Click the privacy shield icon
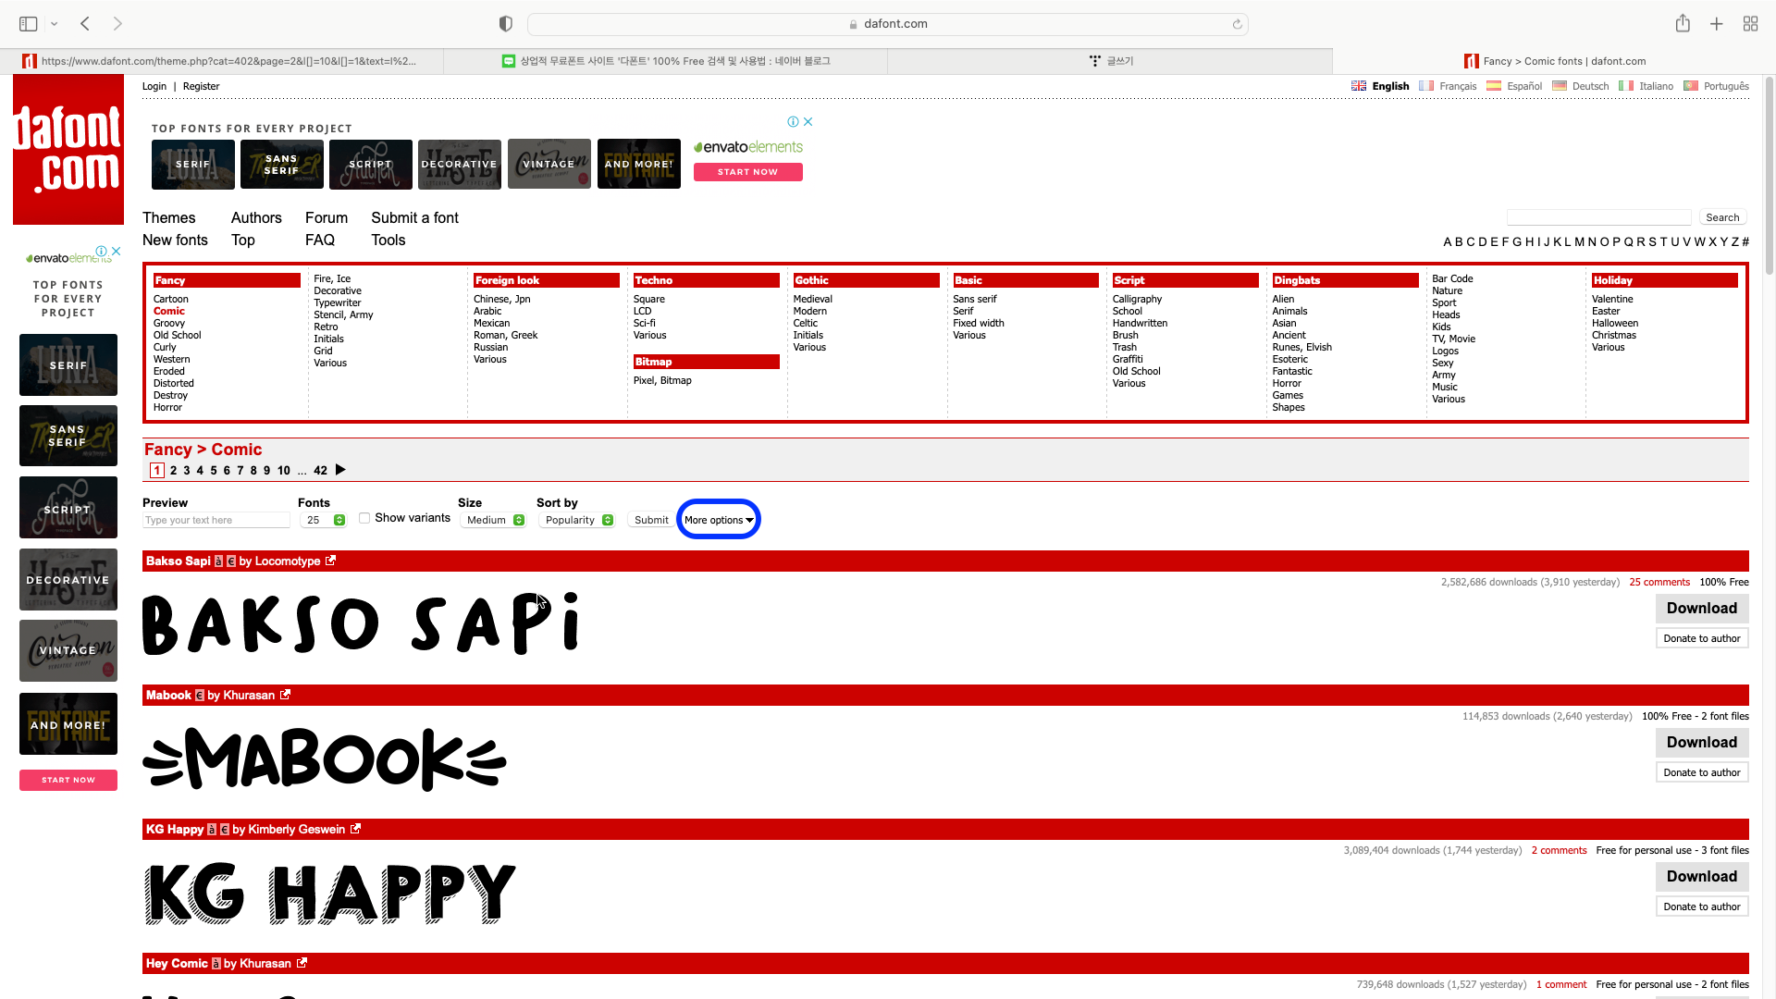 click(x=506, y=24)
